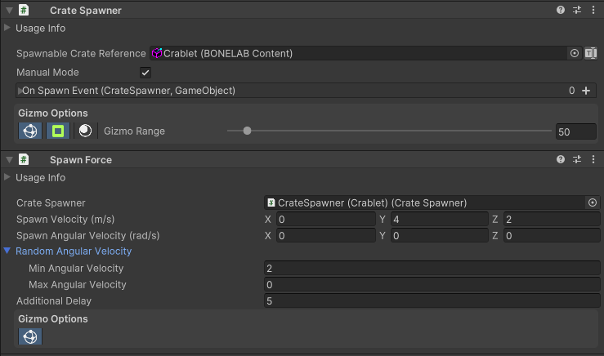Uncheck the Manual Mode checkbox

coord(145,73)
